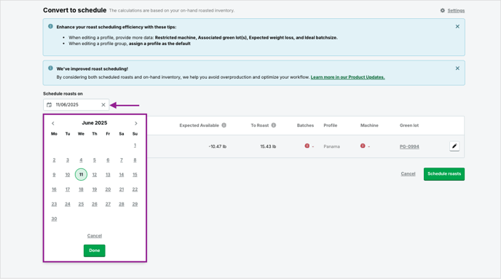
Task: Open 'Learn more in our Product Updates' link
Action: click(347, 77)
